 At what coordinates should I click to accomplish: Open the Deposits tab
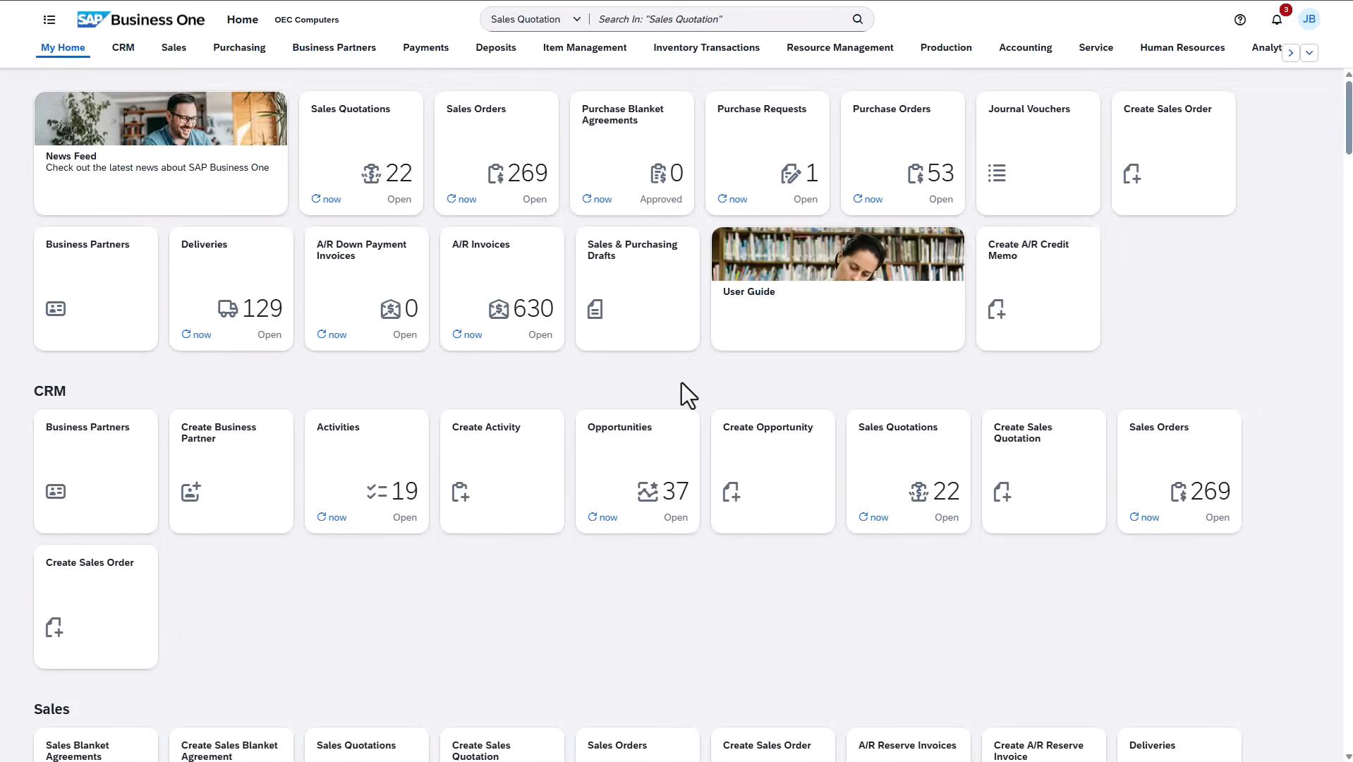496,47
